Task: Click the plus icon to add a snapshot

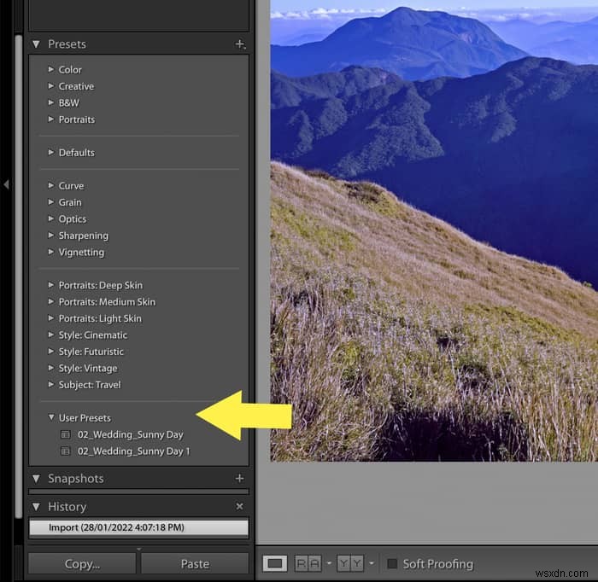Action: click(x=239, y=478)
